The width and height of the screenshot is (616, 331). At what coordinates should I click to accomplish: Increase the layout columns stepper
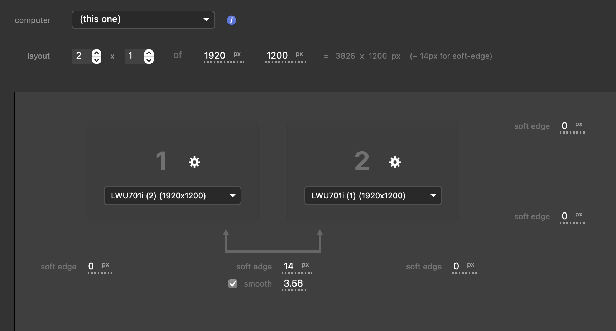coord(97,53)
